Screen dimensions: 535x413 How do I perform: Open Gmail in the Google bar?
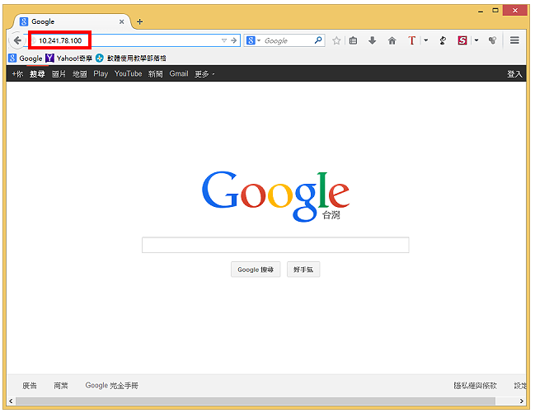pyautogui.click(x=179, y=73)
